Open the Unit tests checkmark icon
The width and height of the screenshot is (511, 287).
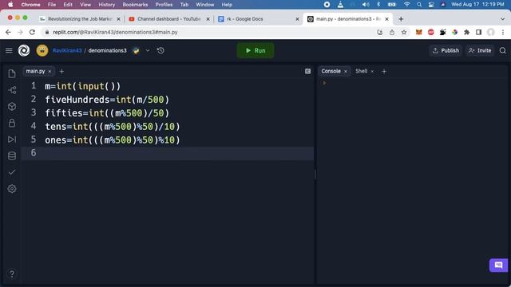[x=12, y=172]
